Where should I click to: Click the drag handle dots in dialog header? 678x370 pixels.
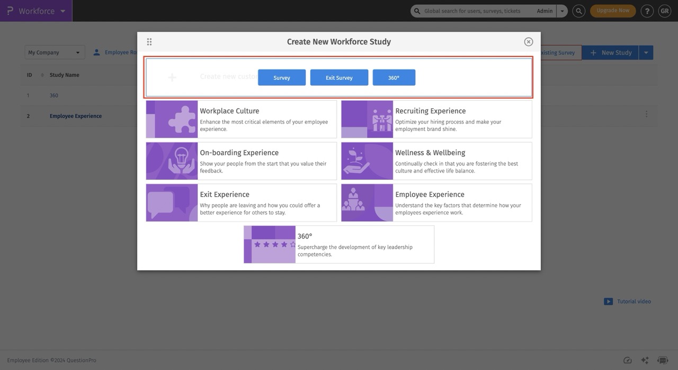point(149,41)
